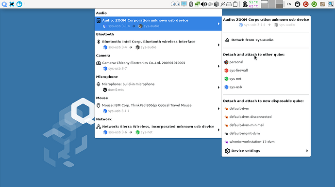Expand the Network device submenu arrow
This screenshot has width=335, height=187.
coord(218,130)
